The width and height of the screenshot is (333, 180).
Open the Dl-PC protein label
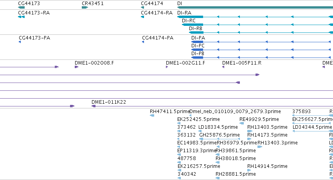[198, 46]
